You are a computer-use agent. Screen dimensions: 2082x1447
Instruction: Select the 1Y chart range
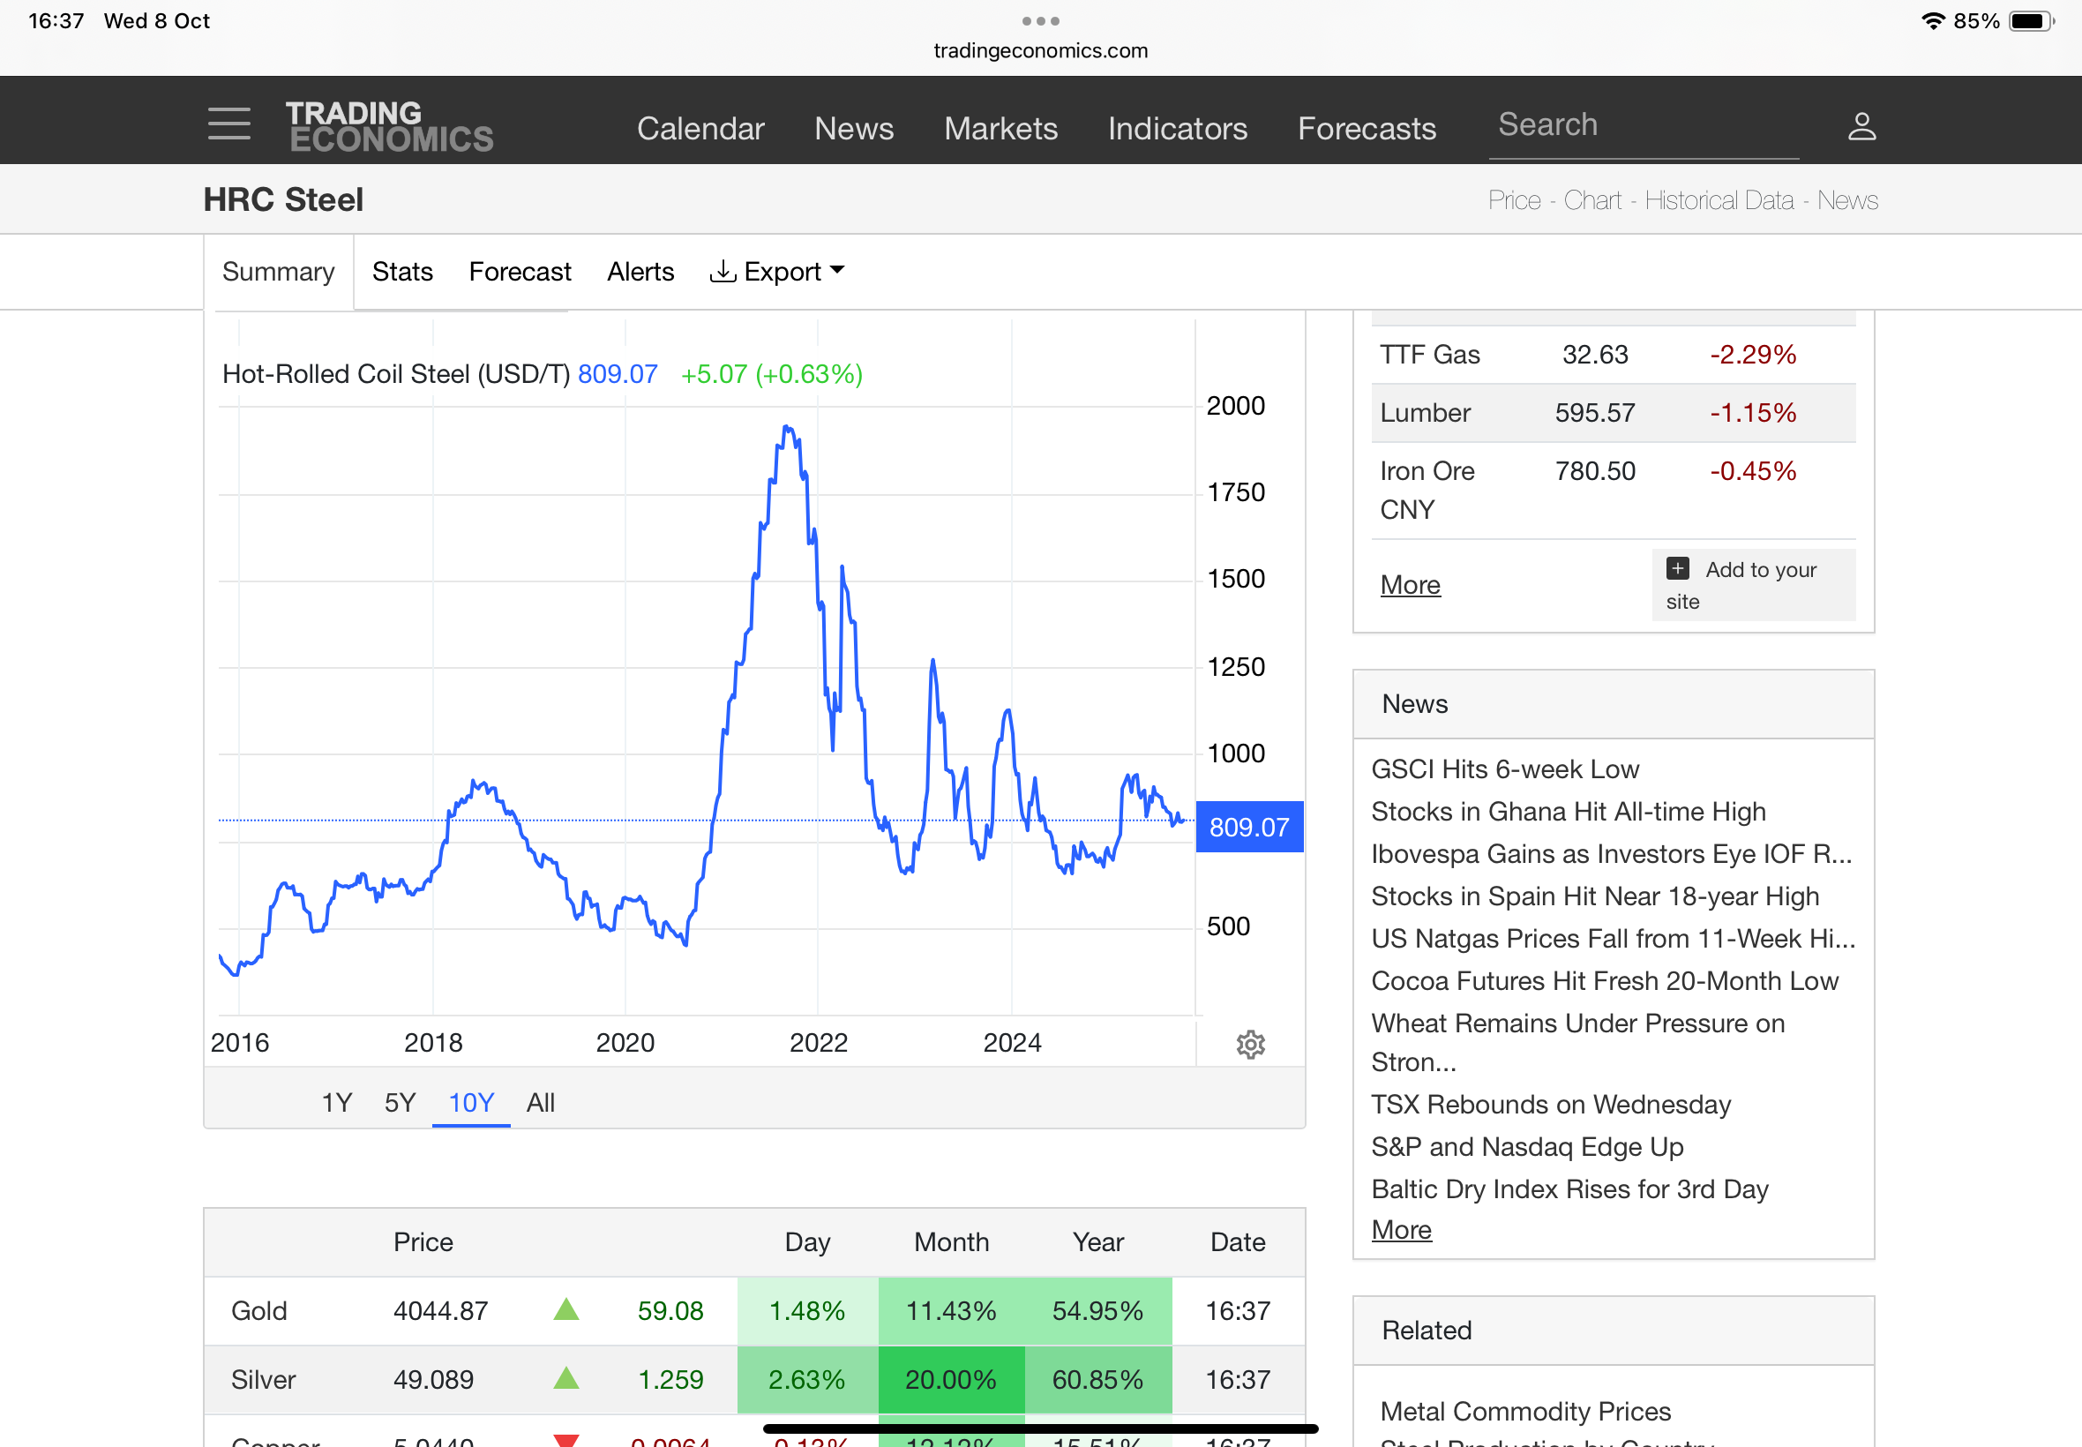point(336,1103)
